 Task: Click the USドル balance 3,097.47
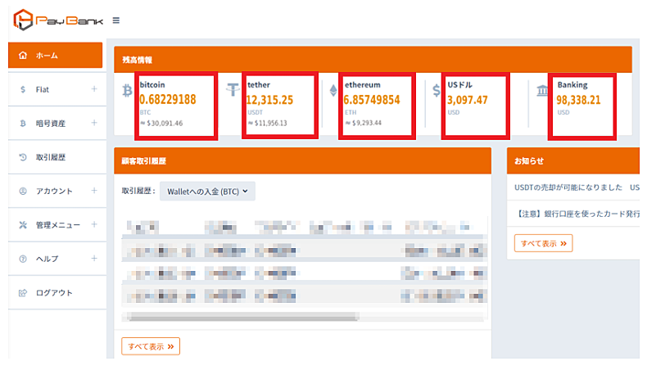point(468,100)
